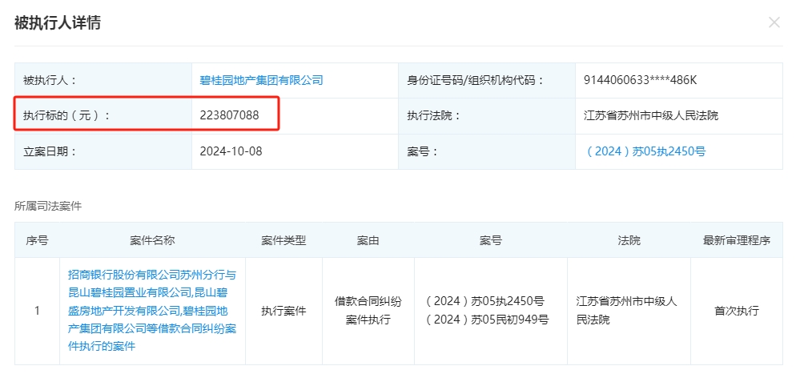Close the 被执行人详情 dialog

pyautogui.click(x=774, y=22)
